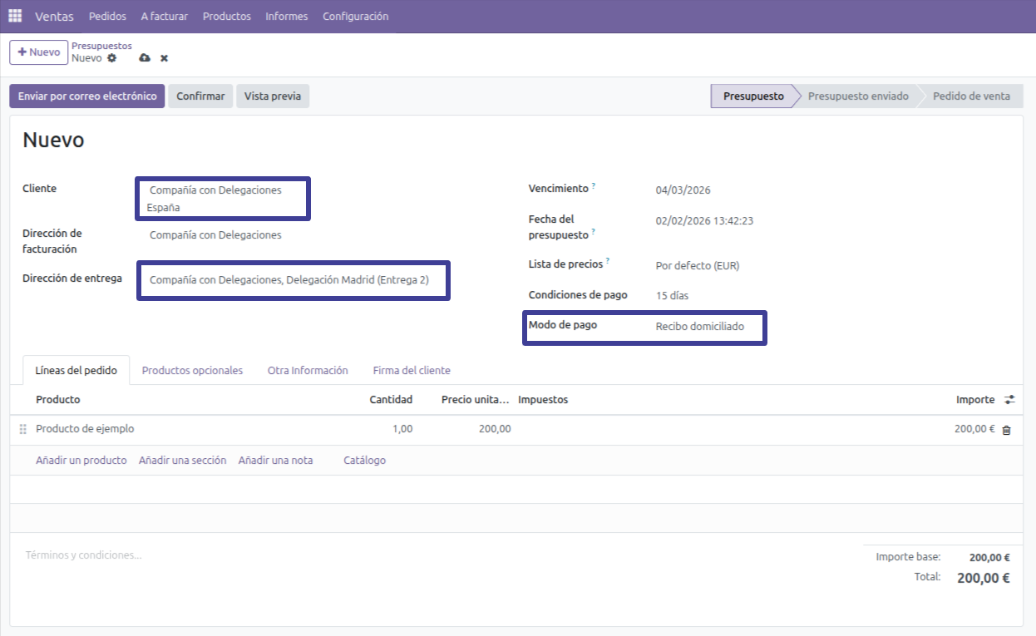Screen dimensions: 1036x636
Task: Open the Modo de pago selector
Action: pos(699,327)
